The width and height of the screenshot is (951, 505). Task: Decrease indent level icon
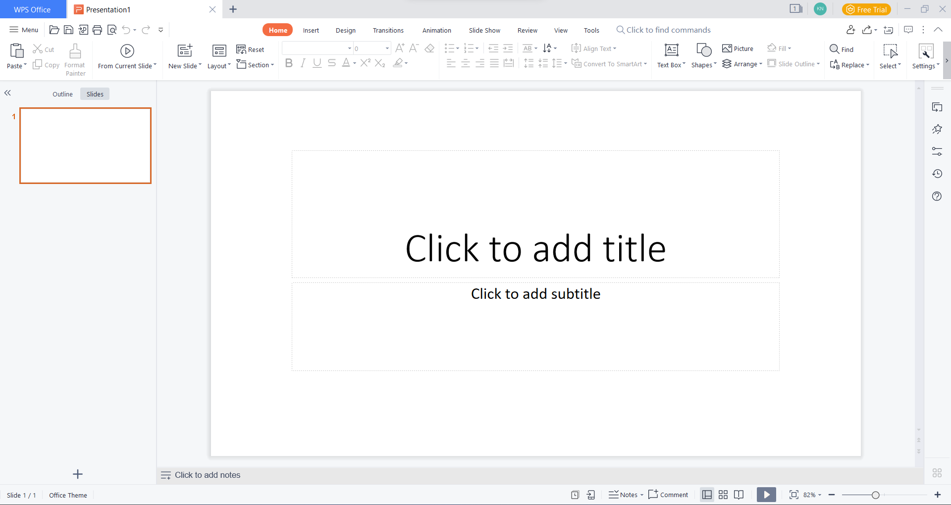493,48
